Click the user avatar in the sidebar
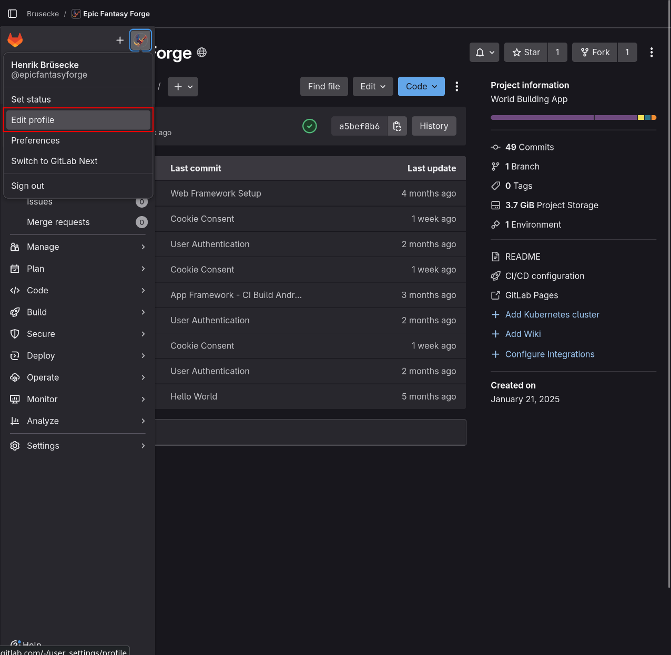671x655 pixels. (x=140, y=40)
